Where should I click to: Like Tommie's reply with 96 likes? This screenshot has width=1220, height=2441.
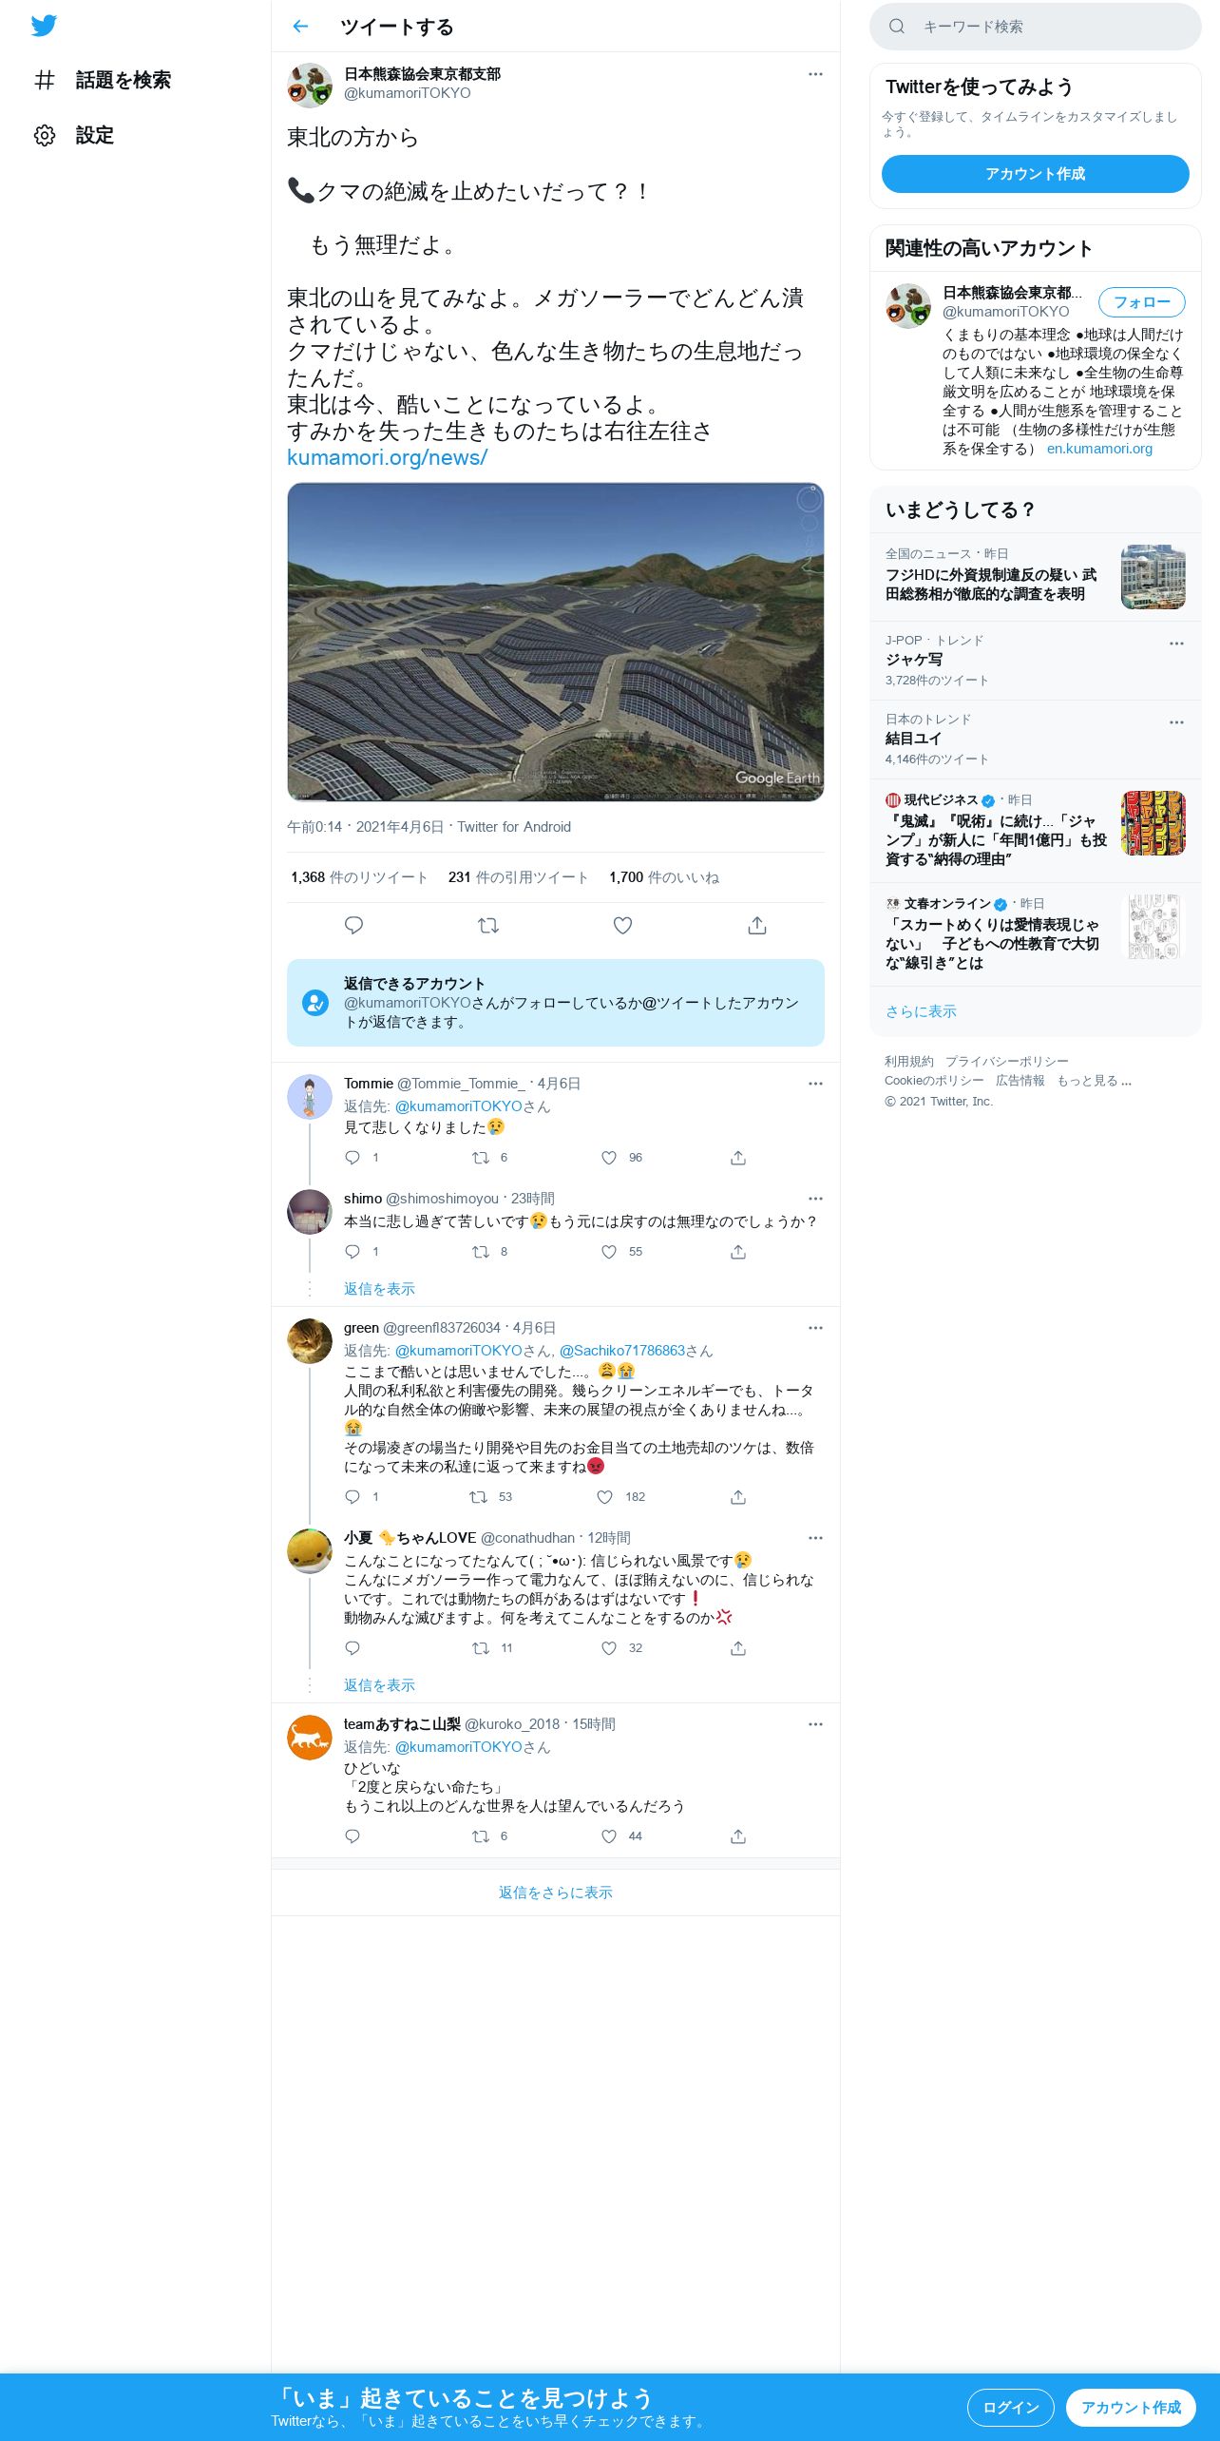[609, 1158]
